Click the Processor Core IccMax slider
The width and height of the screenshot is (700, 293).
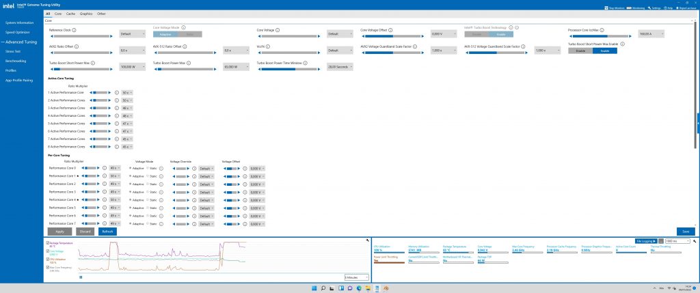point(600,36)
